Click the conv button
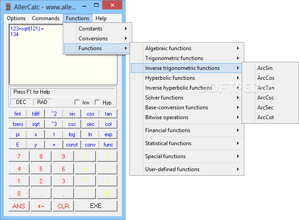This screenshot has height=220, width=299. tap(90, 145)
